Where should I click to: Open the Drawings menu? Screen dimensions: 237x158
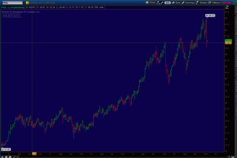click(188, 3)
